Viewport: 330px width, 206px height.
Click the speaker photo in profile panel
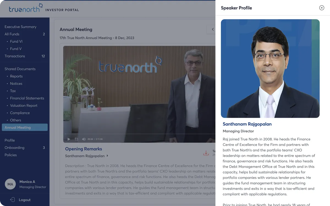click(x=270, y=68)
